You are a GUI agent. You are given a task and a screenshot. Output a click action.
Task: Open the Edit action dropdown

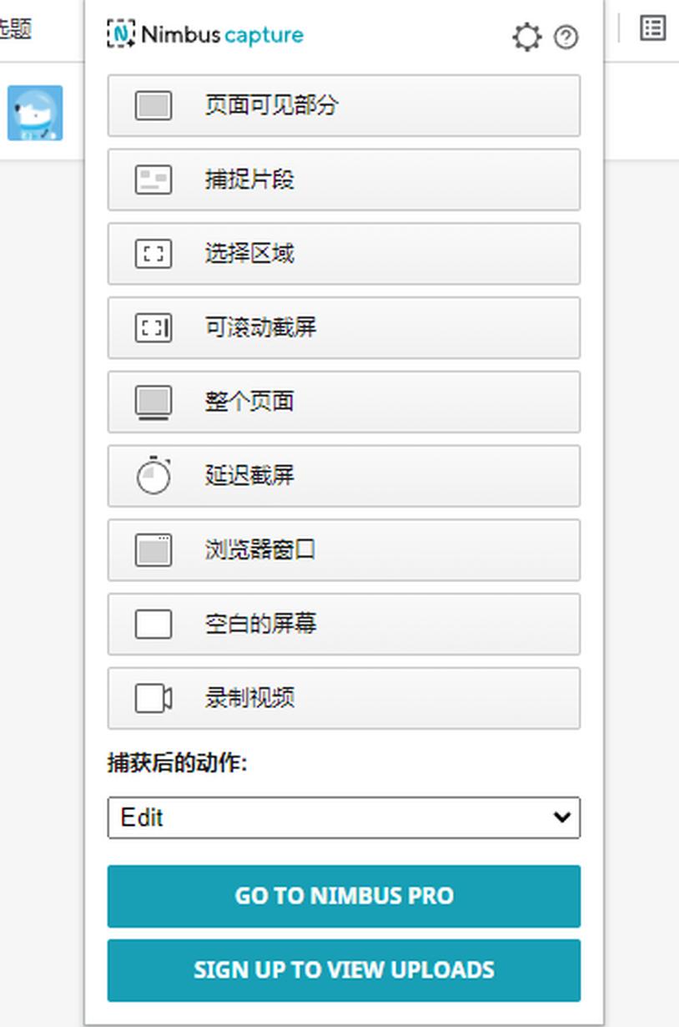point(344,817)
